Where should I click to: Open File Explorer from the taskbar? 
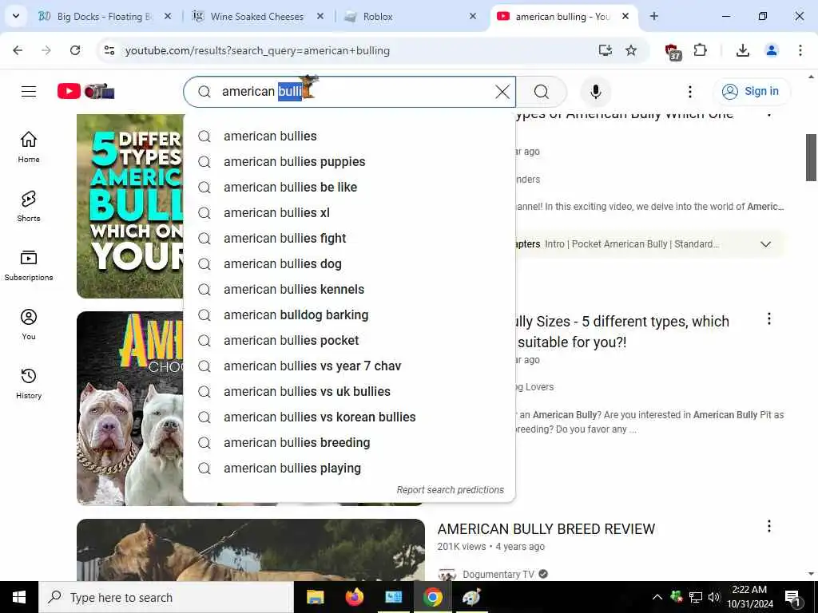pyautogui.click(x=315, y=597)
